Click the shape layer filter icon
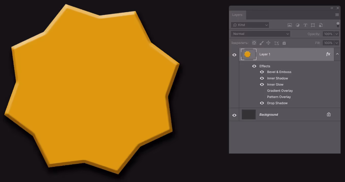 coord(313,25)
